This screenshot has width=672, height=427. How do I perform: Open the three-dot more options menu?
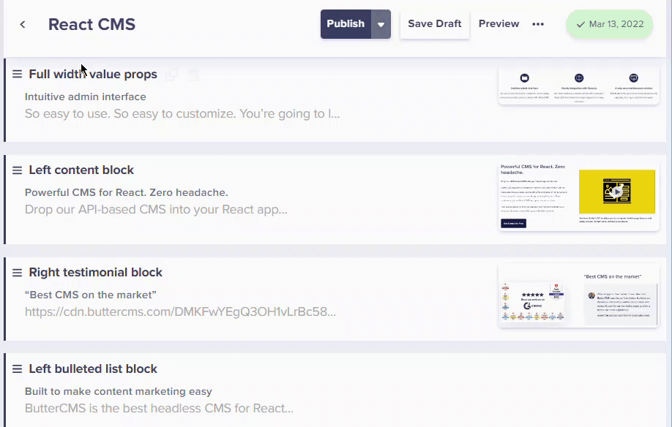[x=538, y=24]
